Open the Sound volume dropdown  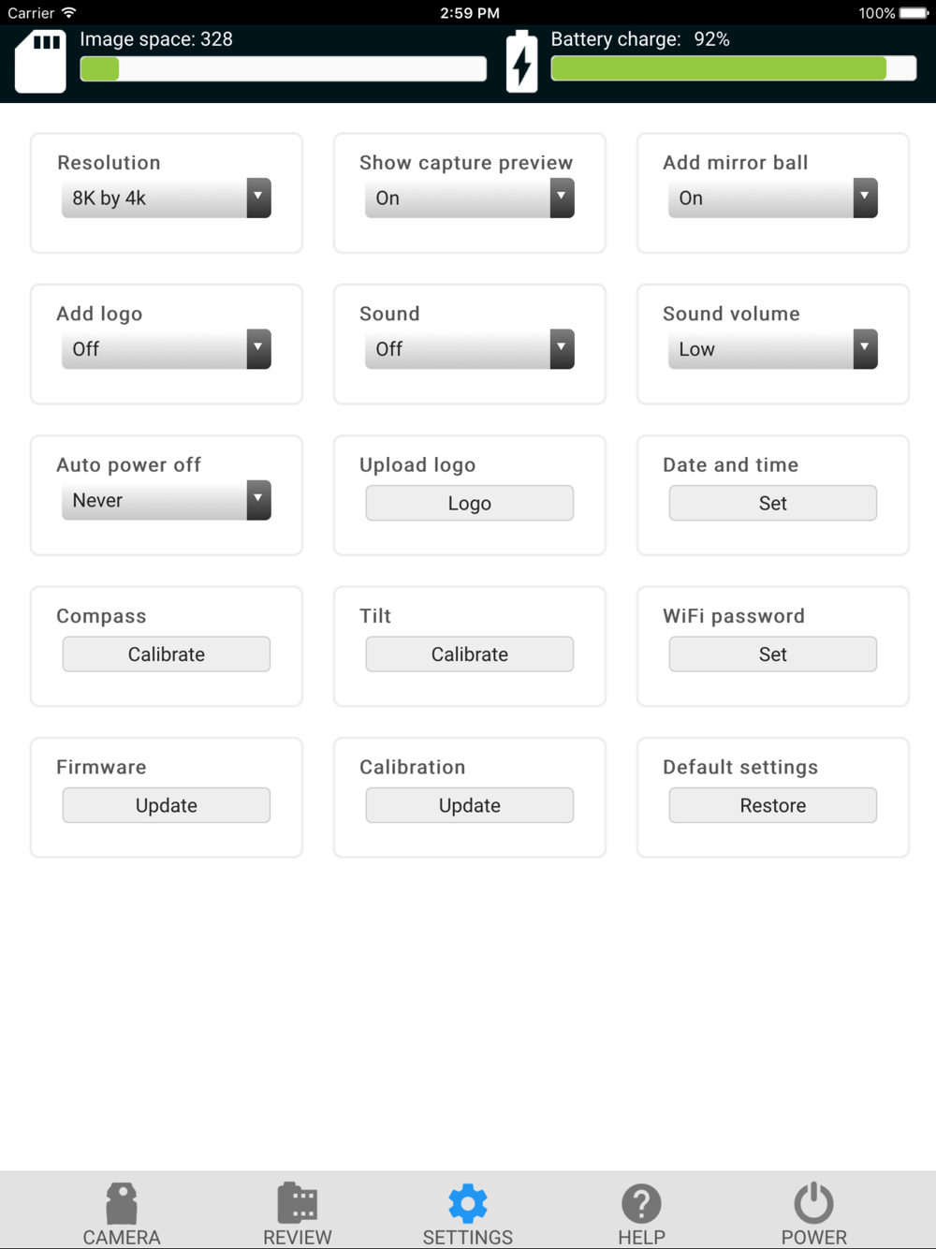tap(772, 349)
